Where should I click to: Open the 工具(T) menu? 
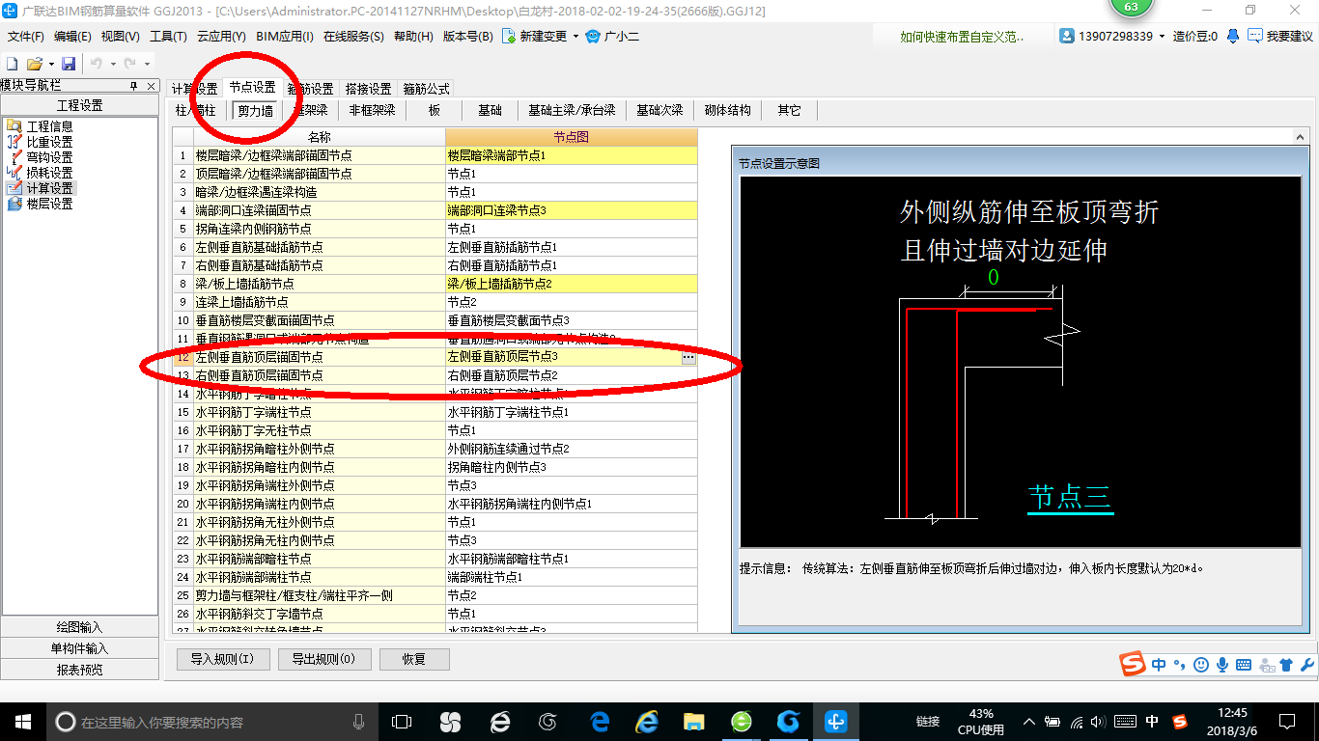(x=168, y=37)
